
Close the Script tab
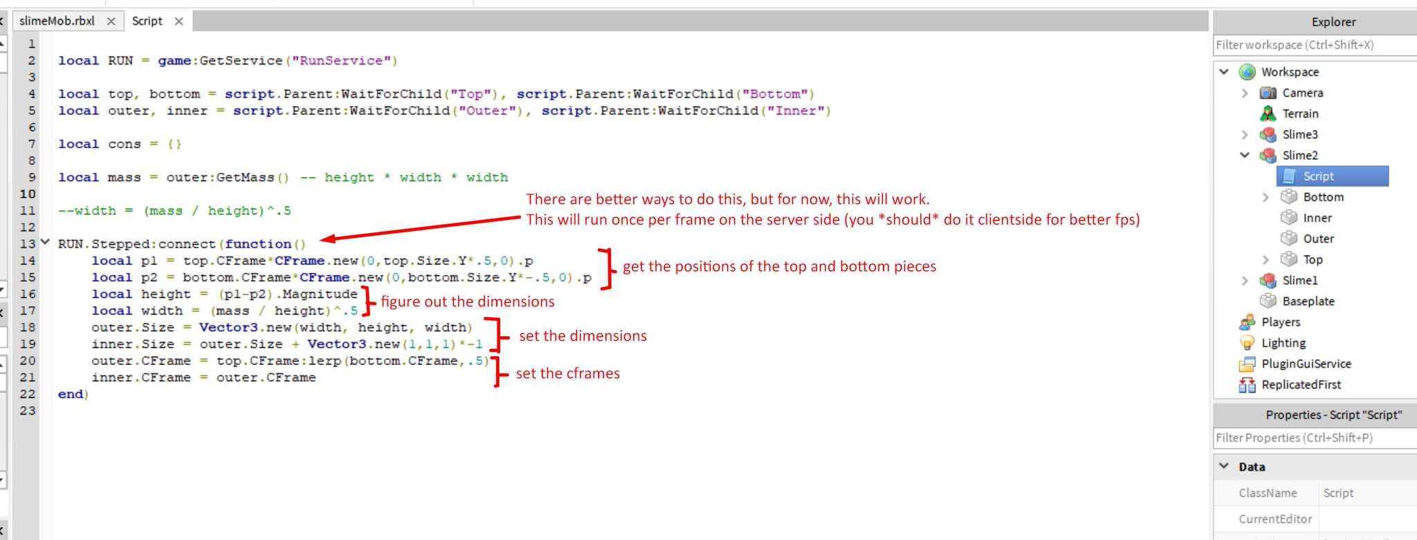pos(179,21)
